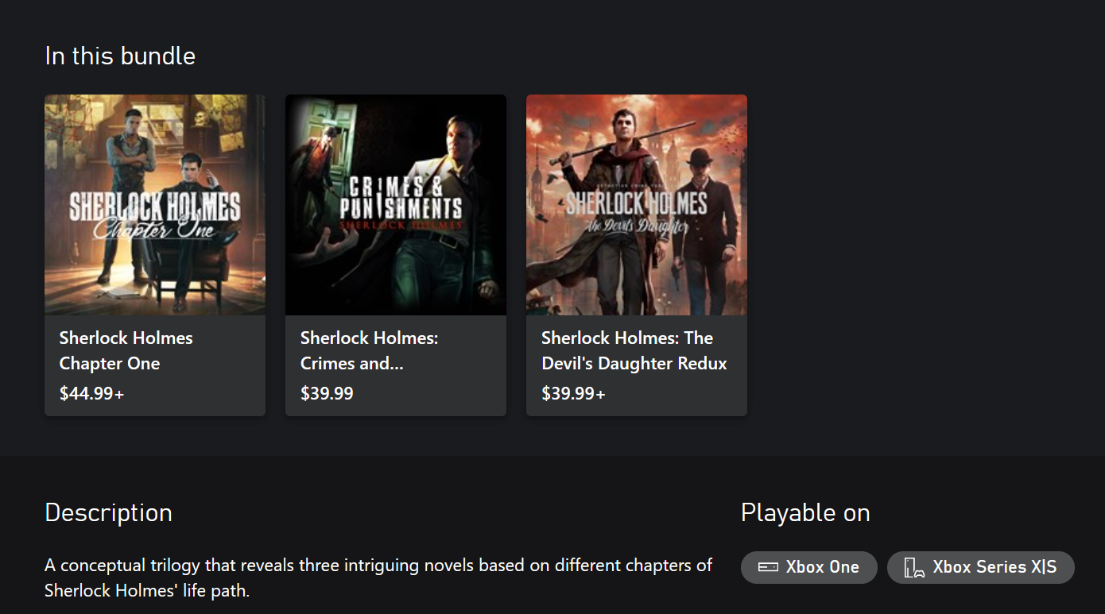The height and width of the screenshot is (614, 1105).
Task: Click the Playable on heading
Action: (805, 512)
